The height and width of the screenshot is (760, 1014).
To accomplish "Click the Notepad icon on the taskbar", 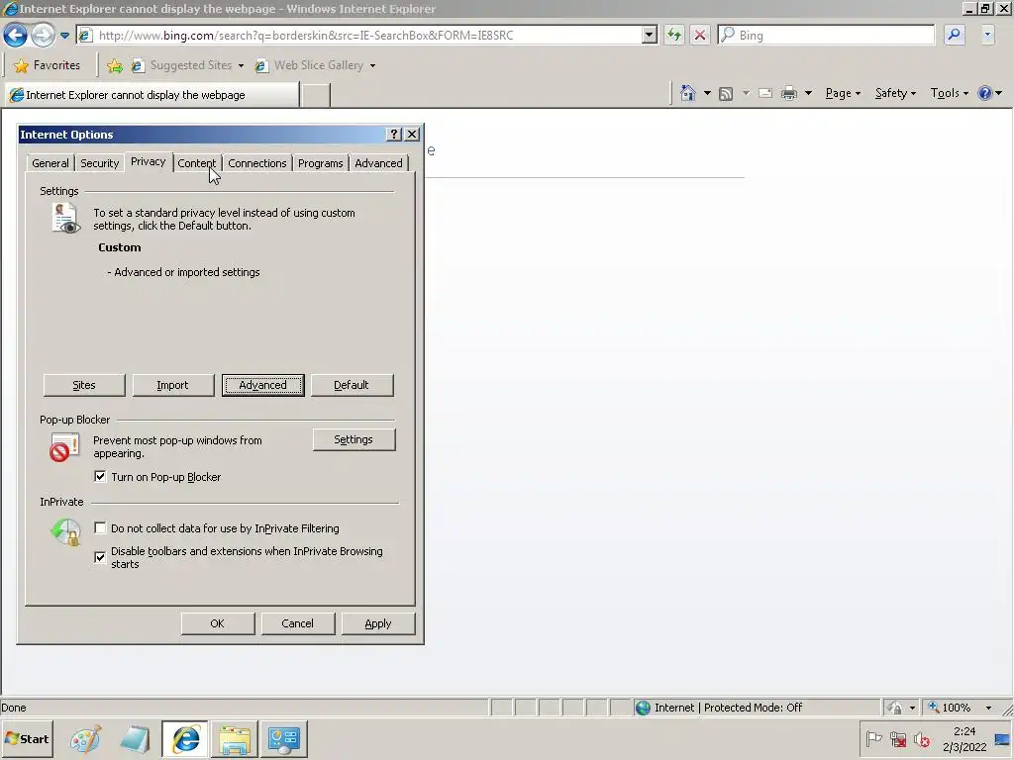I will coord(135,739).
